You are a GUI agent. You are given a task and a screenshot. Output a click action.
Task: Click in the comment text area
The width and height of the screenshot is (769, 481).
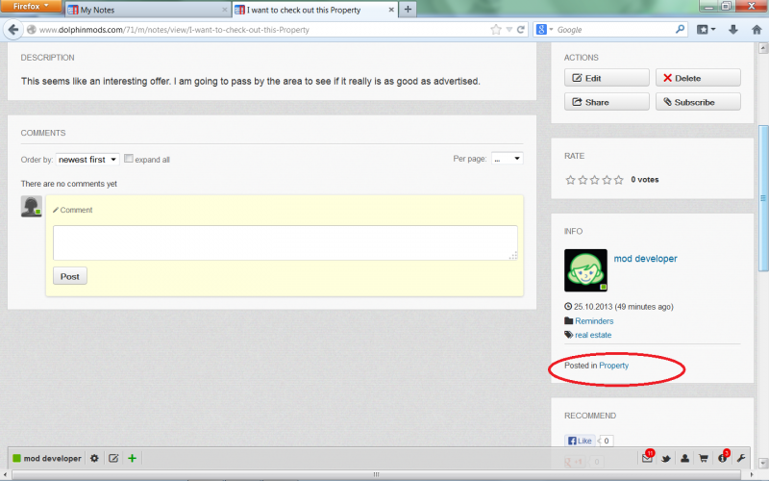point(285,243)
